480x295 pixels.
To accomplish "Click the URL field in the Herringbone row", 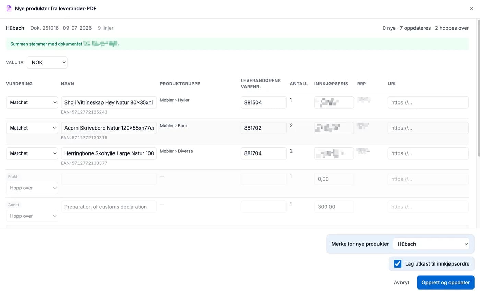I will [428, 153].
